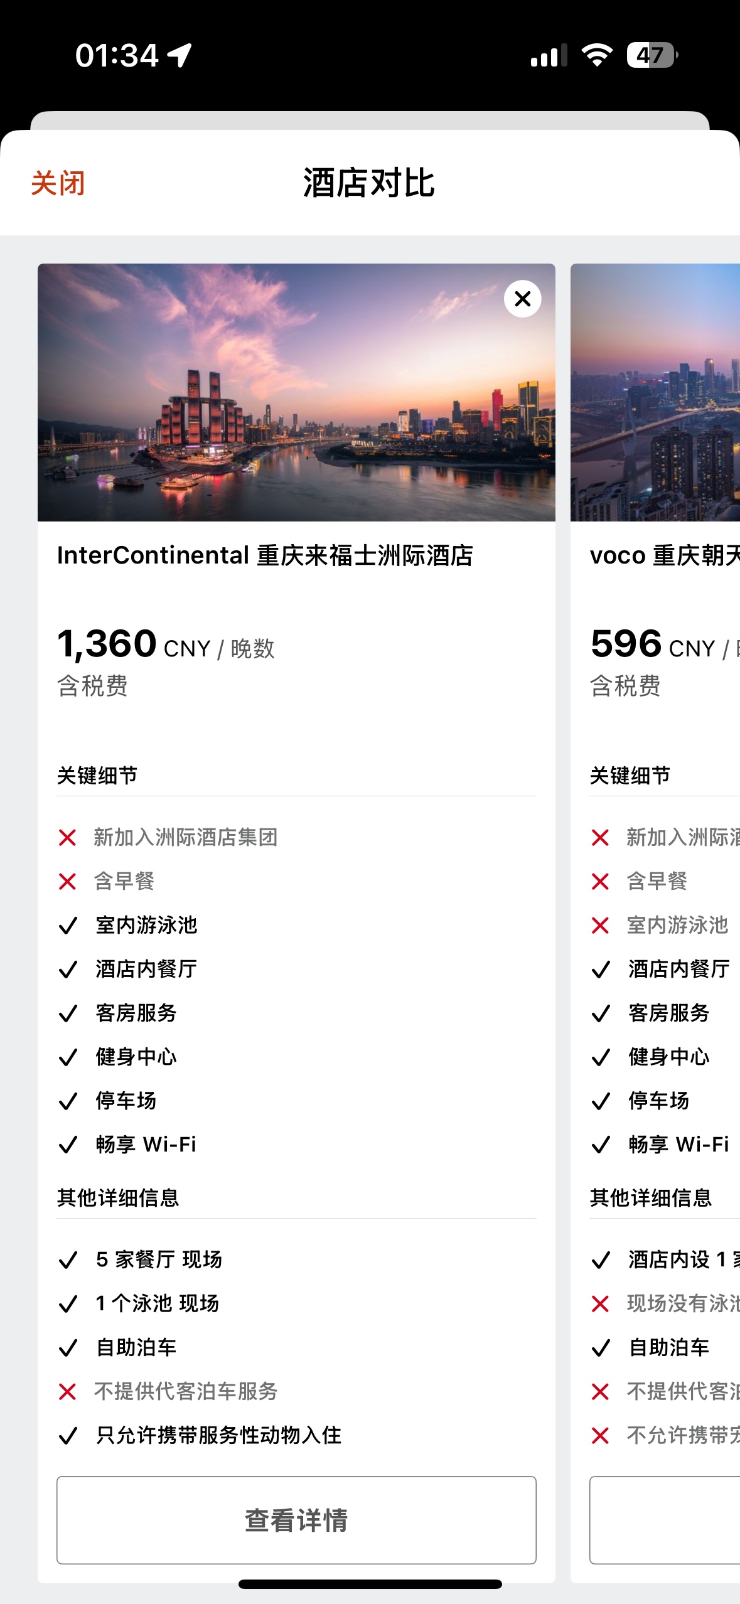Open 查看详情 for InterContinental hotel
The image size is (740, 1604).
[x=296, y=1520]
